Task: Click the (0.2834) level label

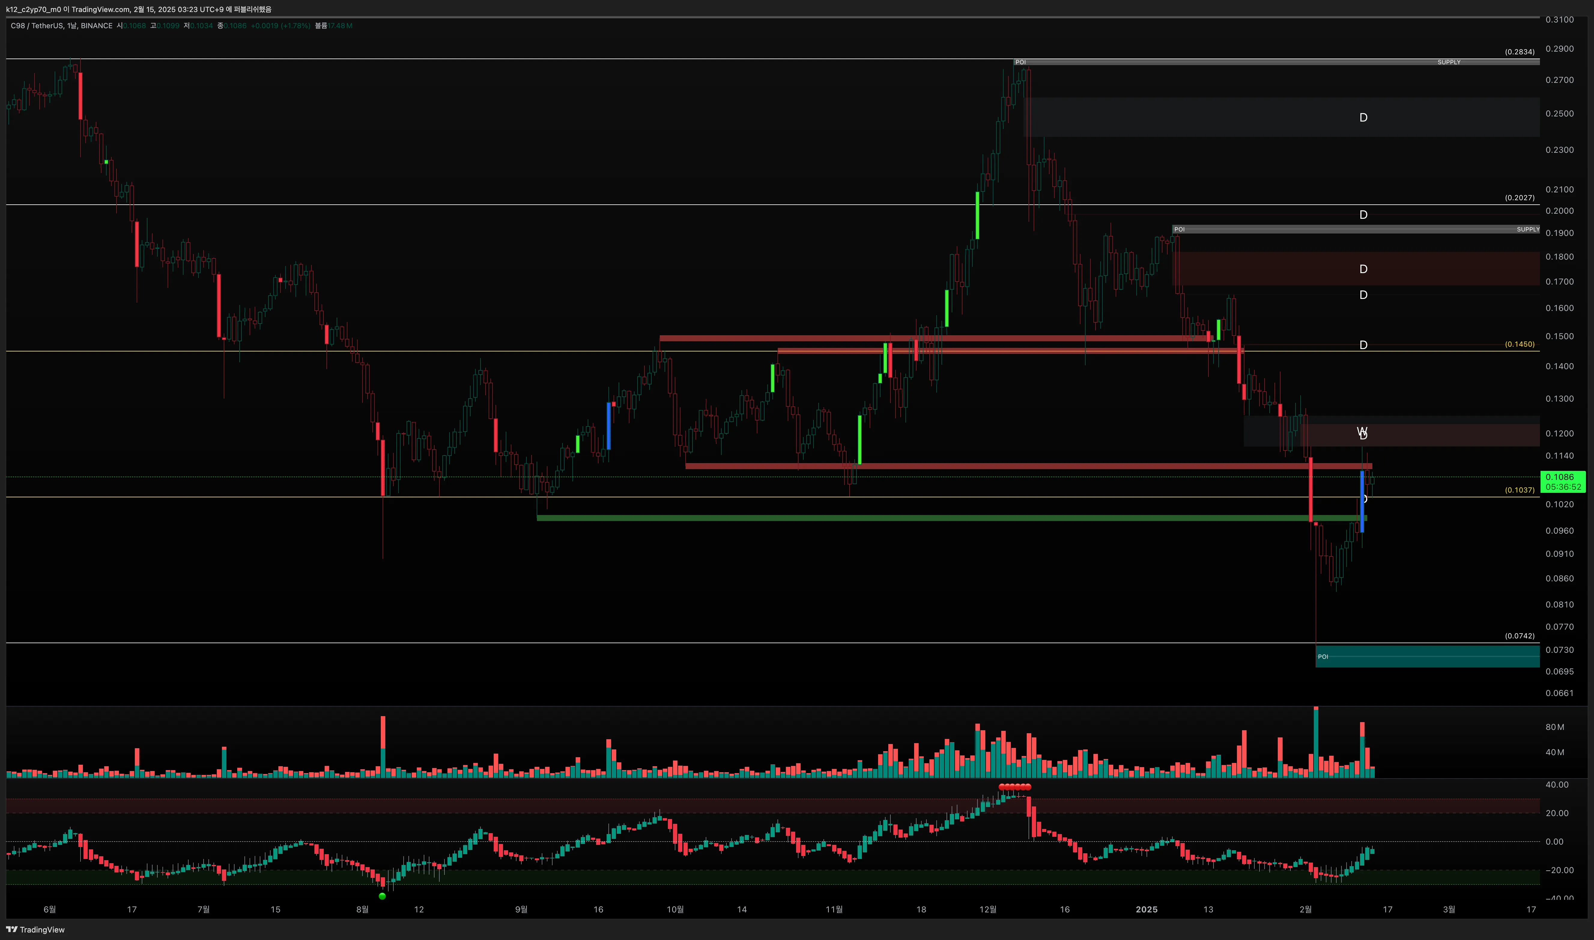Action: point(1520,52)
